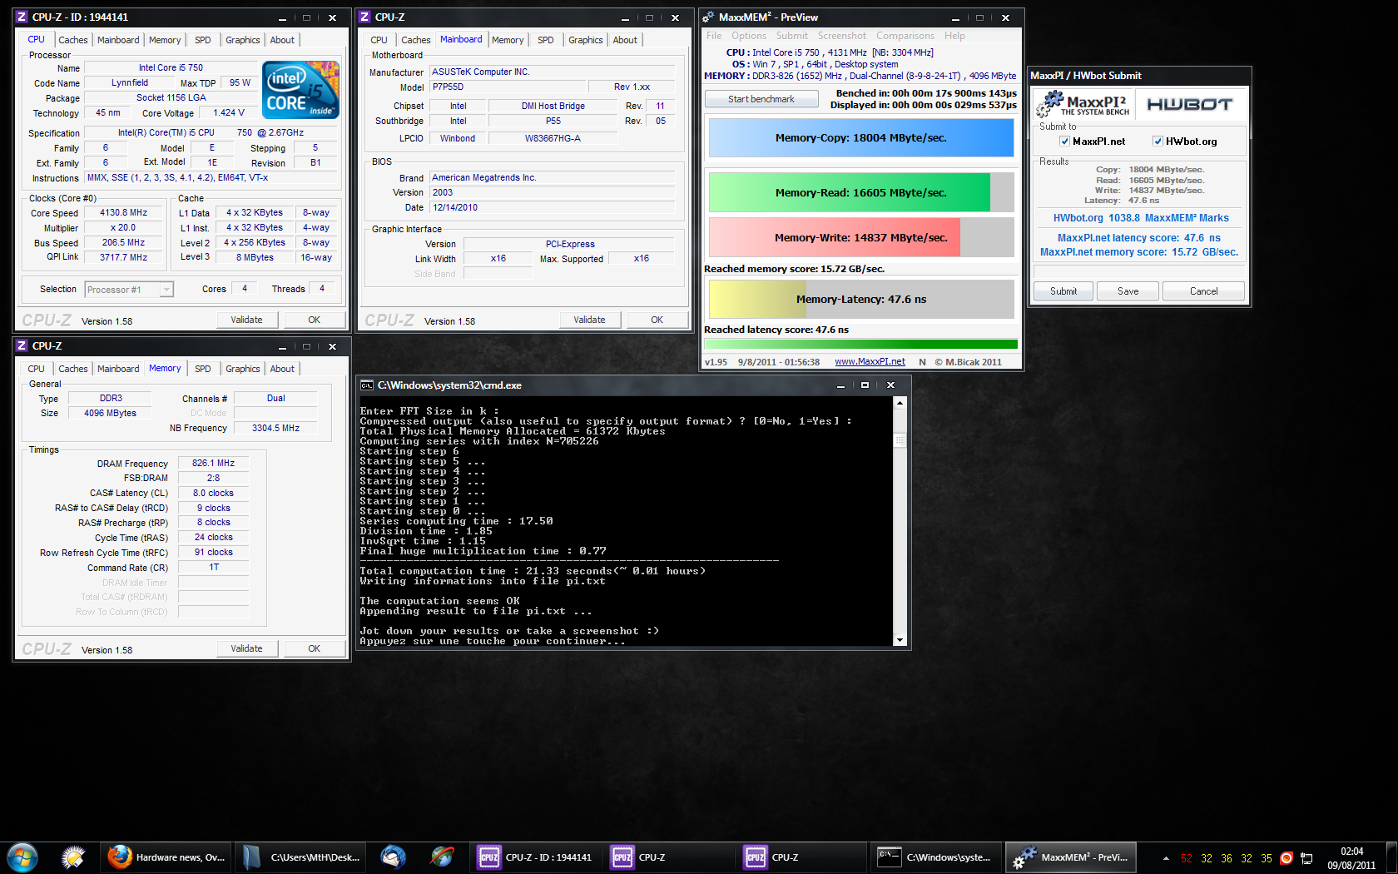This screenshot has height=874, width=1398.
Task: Click Submit button in HWbot Submit dialog
Action: click(1063, 291)
